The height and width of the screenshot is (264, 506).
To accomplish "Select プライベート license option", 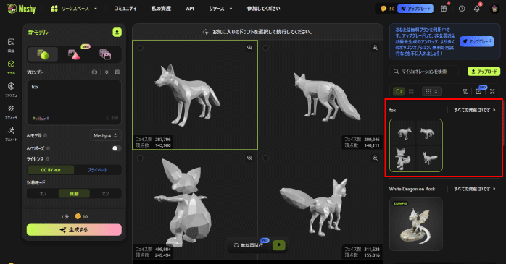I will [x=97, y=170].
